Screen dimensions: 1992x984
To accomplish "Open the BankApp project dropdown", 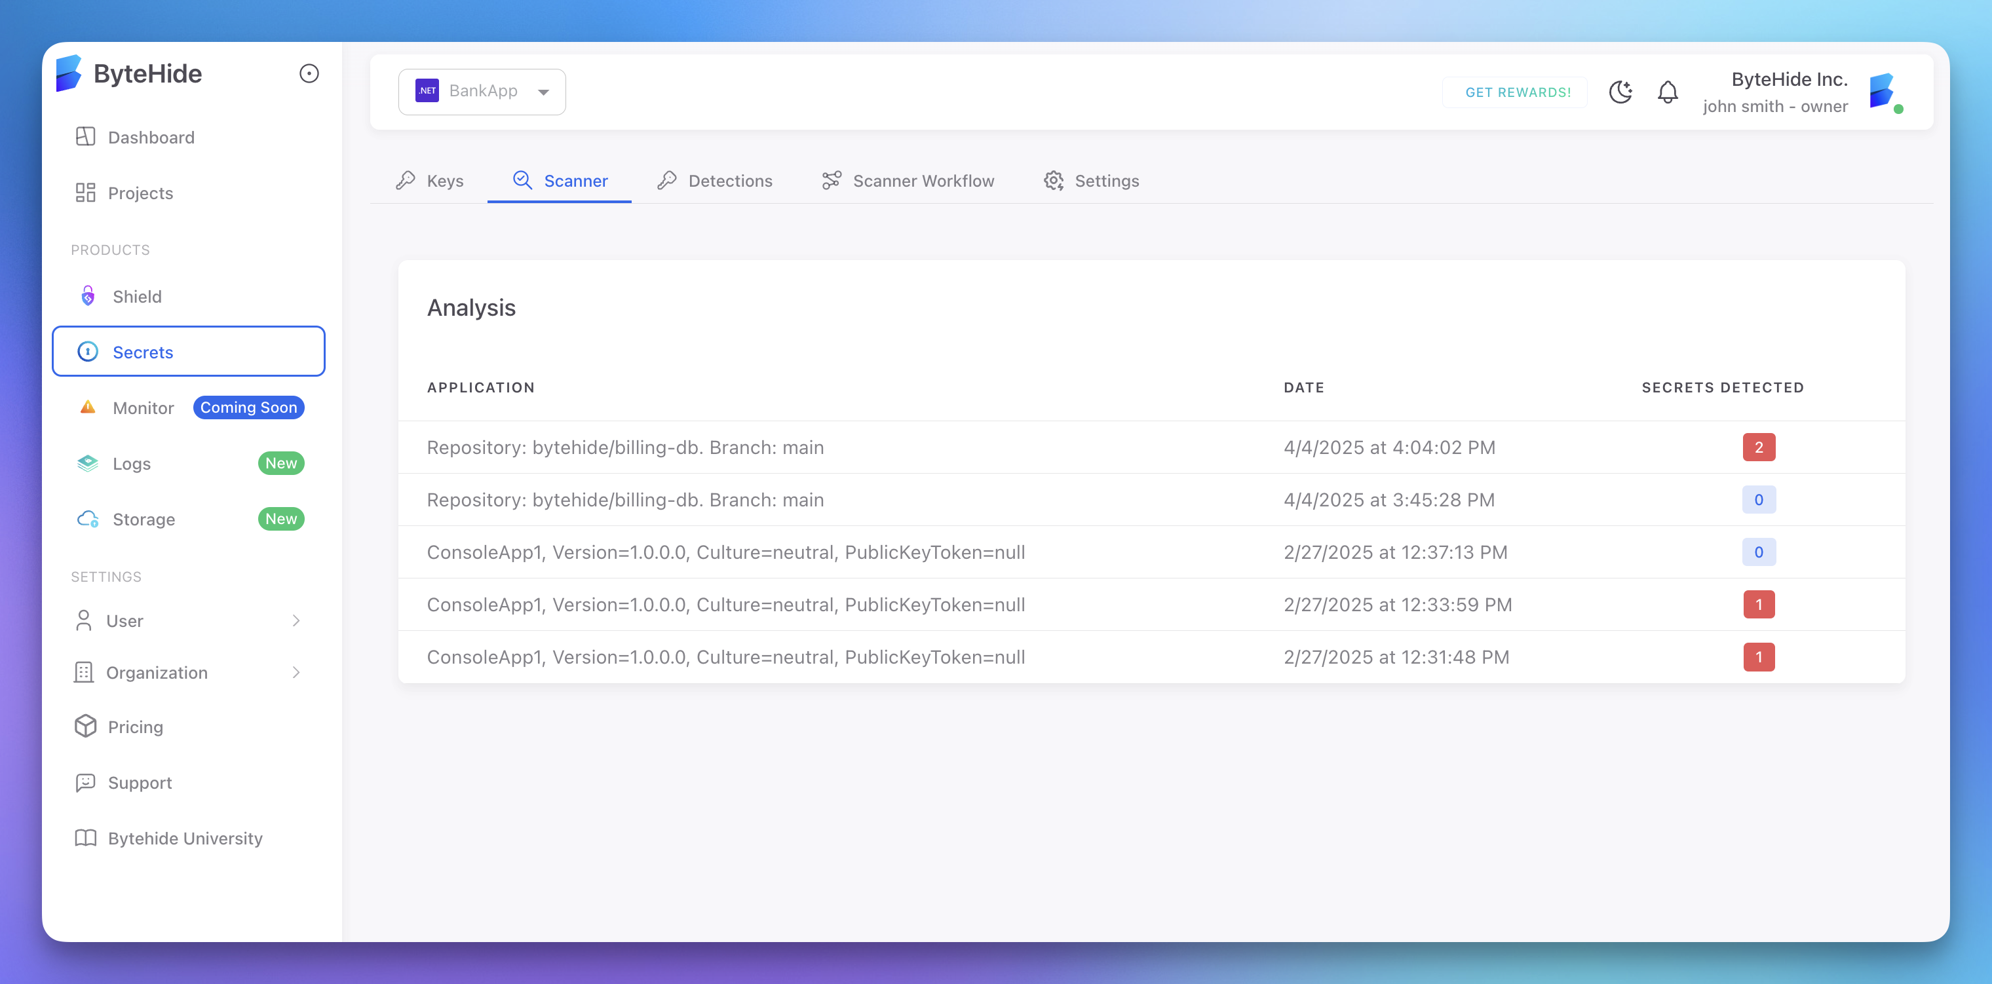I will click(482, 91).
